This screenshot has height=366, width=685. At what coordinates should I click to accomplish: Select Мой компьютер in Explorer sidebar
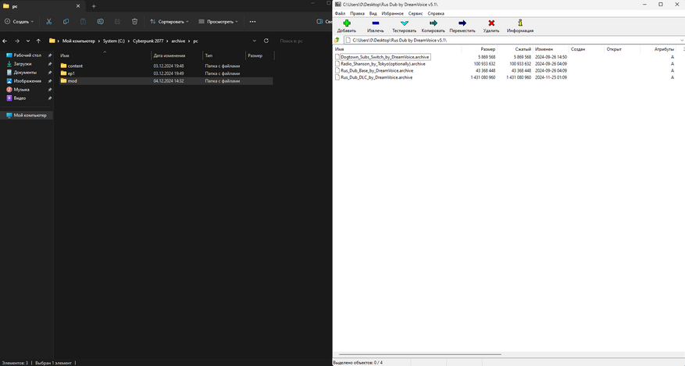tap(27, 115)
